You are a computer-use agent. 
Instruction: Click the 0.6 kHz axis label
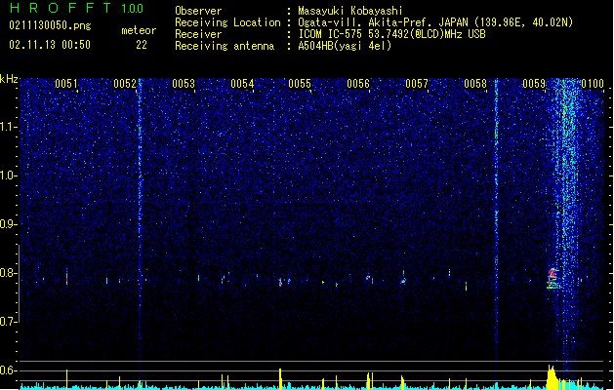click(8, 370)
